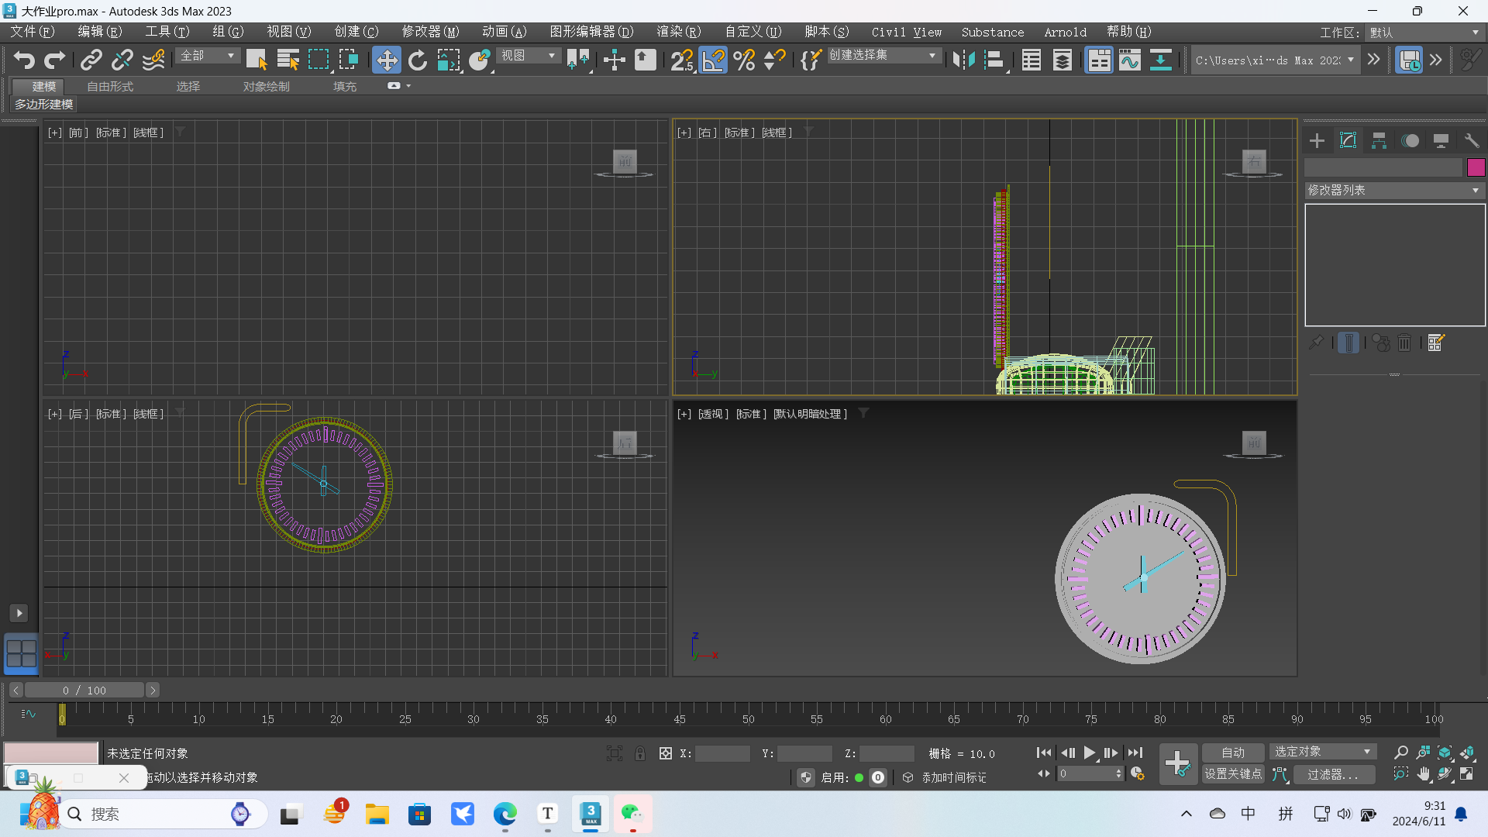Open the Utilities panel wrench tab
Viewport: 1488px width, 837px height.
pyautogui.click(x=1471, y=140)
